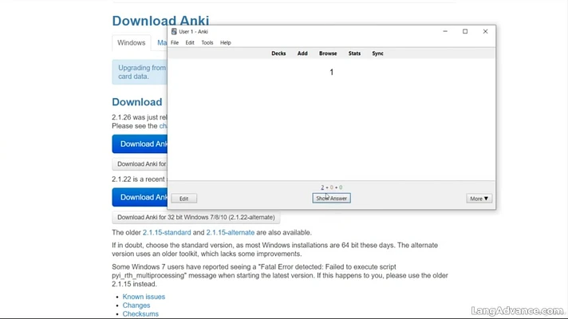The width and height of the screenshot is (568, 319).
Task: Maximize the Anki window
Action: [465, 32]
